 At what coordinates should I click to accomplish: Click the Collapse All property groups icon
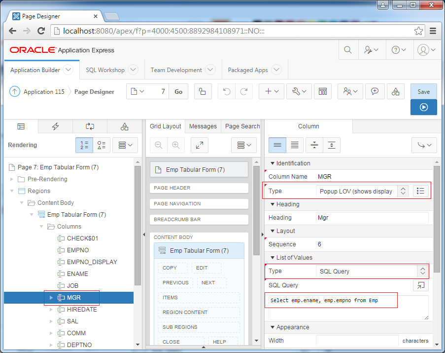(x=314, y=145)
